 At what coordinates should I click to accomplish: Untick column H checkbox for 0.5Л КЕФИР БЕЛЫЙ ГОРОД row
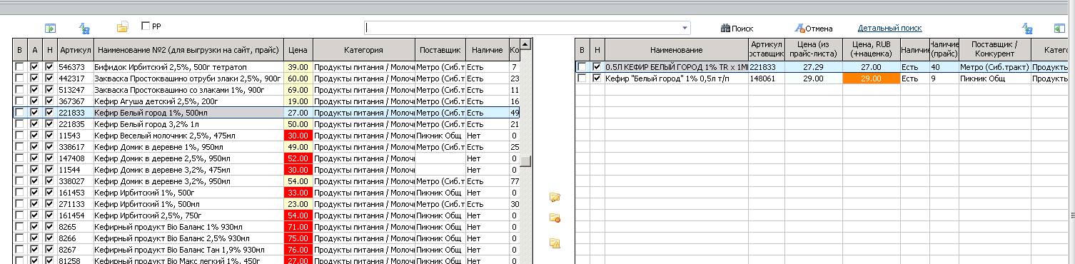coord(597,67)
